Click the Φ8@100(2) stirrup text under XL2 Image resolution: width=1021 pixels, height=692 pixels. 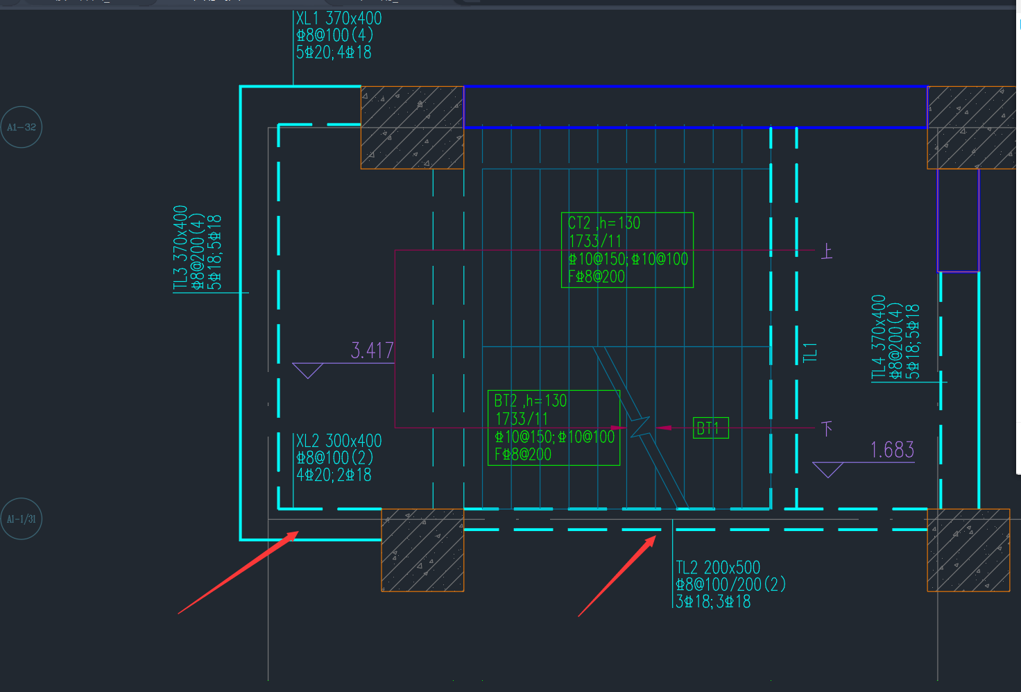click(x=335, y=458)
